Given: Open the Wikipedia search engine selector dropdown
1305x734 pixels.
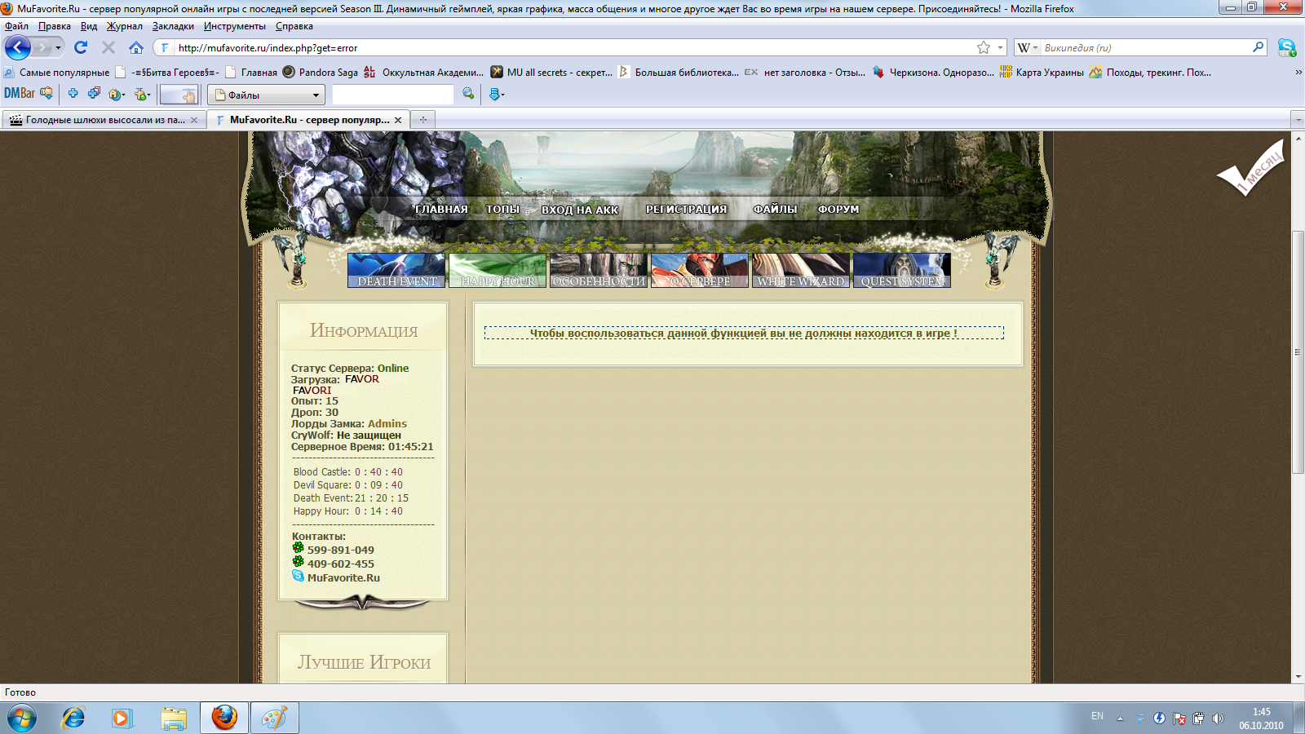Looking at the screenshot, I should point(1028,47).
